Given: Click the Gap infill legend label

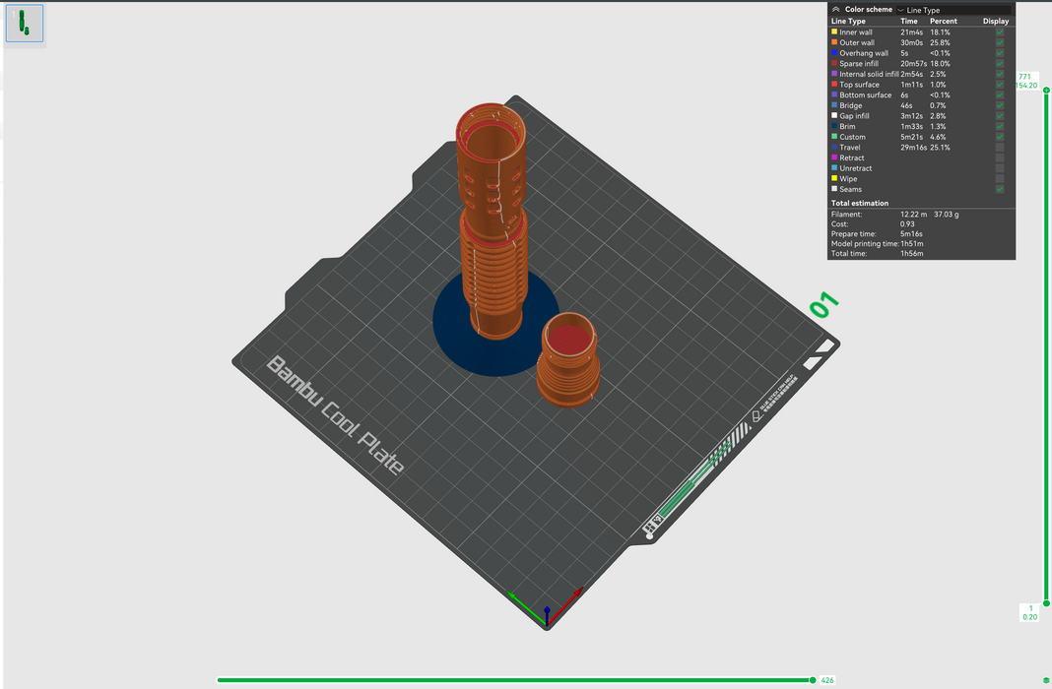Looking at the screenshot, I should click(x=854, y=116).
